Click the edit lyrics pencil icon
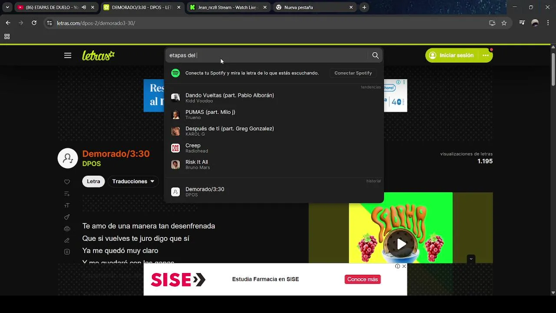The height and width of the screenshot is (313, 556). (x=67, y=240)
